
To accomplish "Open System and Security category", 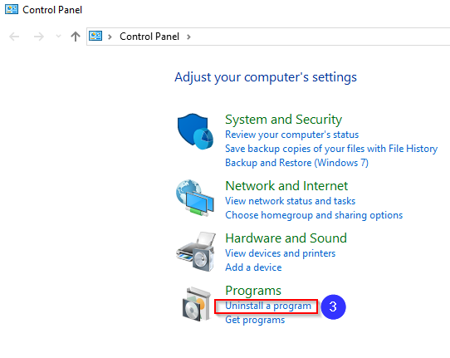I will 284,120.
